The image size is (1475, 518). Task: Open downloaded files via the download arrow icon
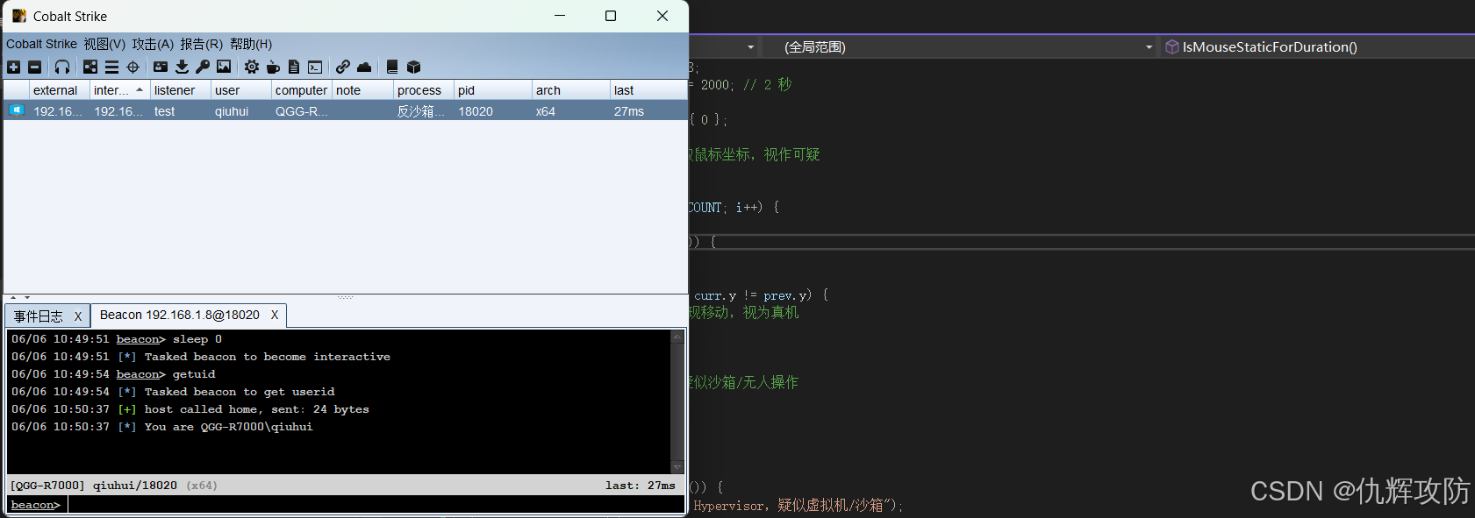[x=182, y=67]
